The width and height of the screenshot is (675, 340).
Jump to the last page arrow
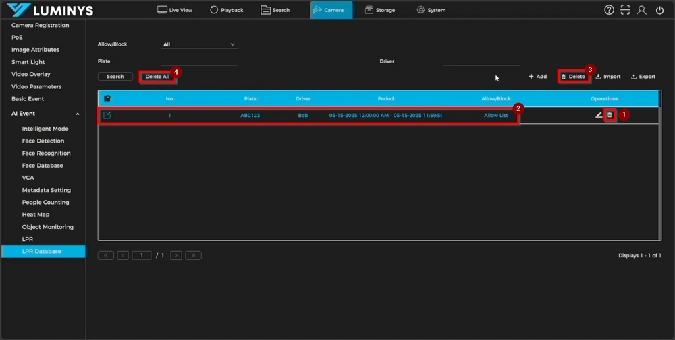(x=193, y=256)
